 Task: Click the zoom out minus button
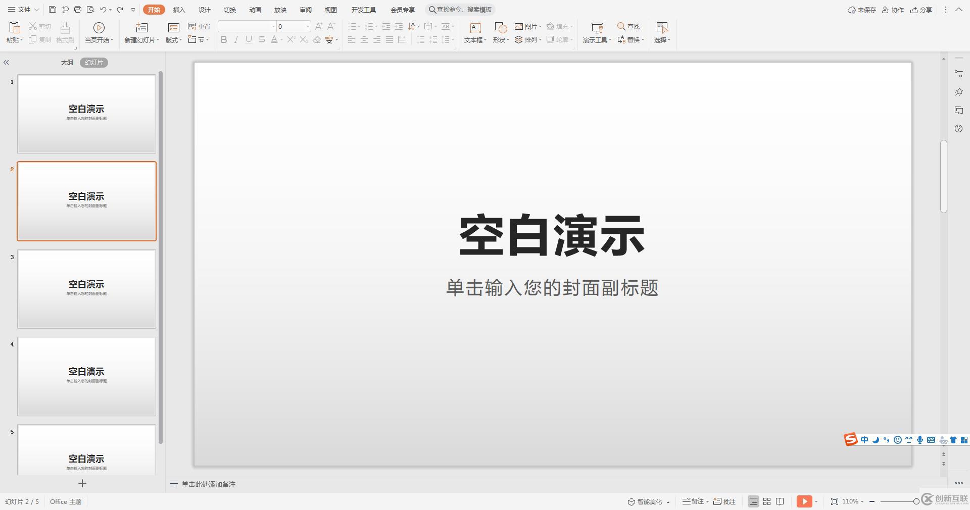[872, 501]
